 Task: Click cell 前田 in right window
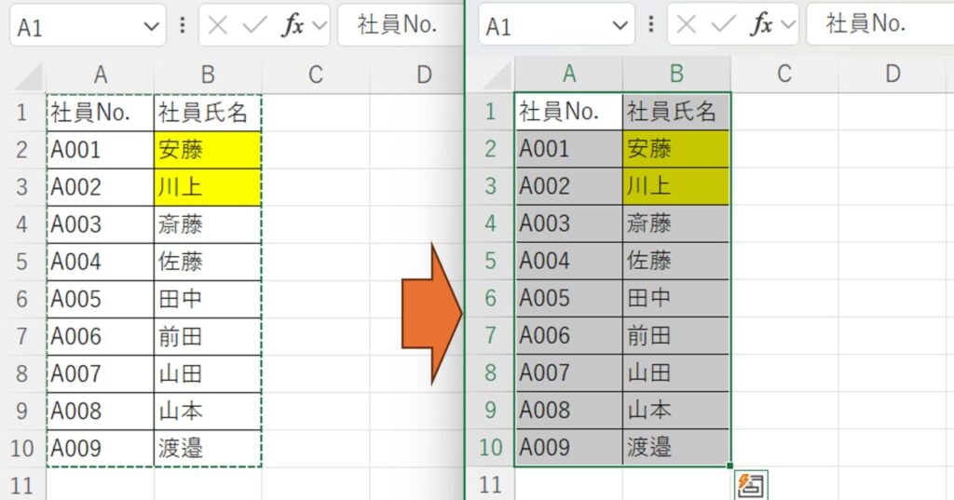676,336
